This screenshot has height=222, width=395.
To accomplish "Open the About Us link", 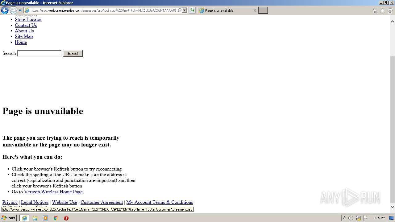I will tap(24, 31).
